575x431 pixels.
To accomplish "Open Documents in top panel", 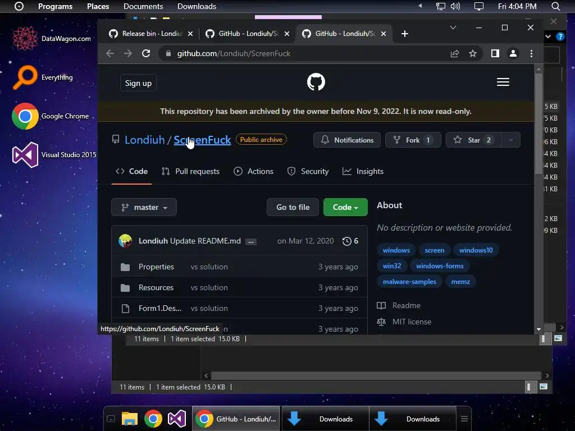I will [x=143, y=6].
